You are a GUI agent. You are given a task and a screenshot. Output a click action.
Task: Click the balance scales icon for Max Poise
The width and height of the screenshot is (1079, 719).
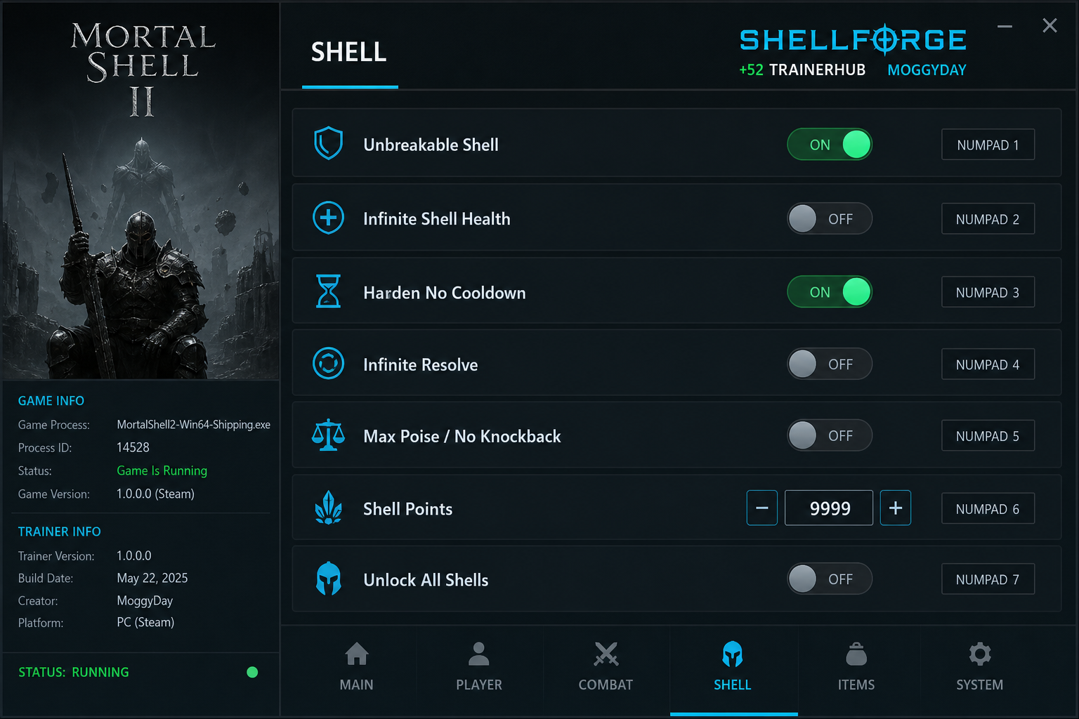point(328,435)
